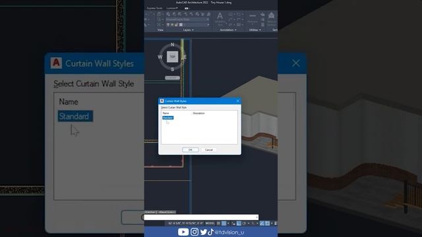The image size is (422, 237).
Task: Click the MODEL status bar button
Action: [x=210, y=223]
